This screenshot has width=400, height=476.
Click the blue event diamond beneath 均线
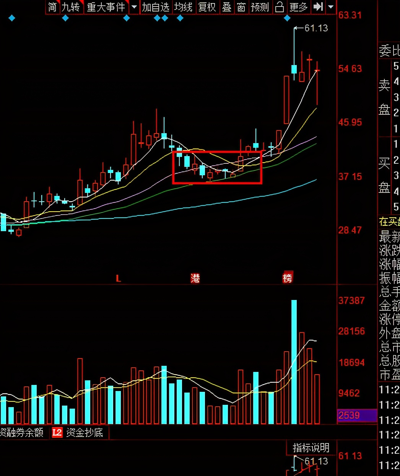tap(180, 18)
